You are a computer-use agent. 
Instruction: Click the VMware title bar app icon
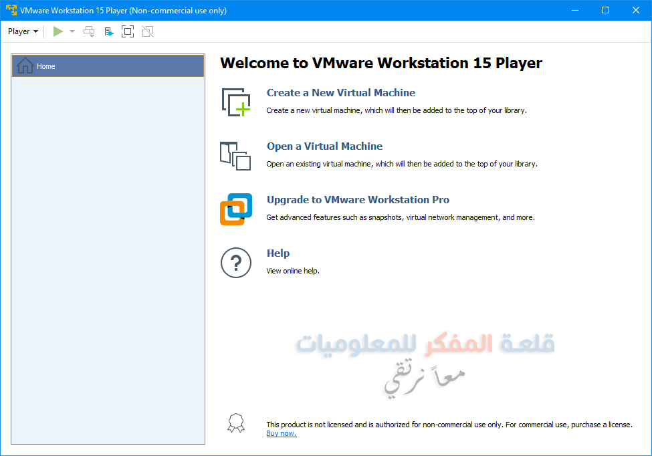(x=11, y=10)
